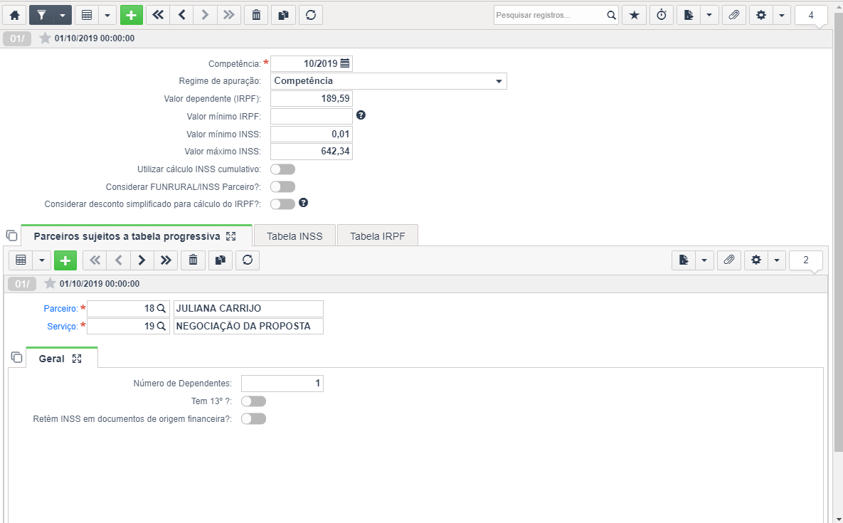Screen dimensions: 843x523
Task: Go to the home screen icon
Action: click(x=14, y=15)
